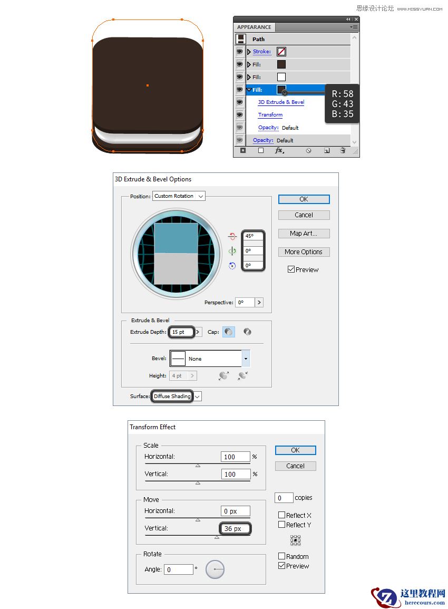The image size is (448, 609).
Task: Toggle visibility of the Stroke row
Action: pyautogui.click(x=239, y=52)
